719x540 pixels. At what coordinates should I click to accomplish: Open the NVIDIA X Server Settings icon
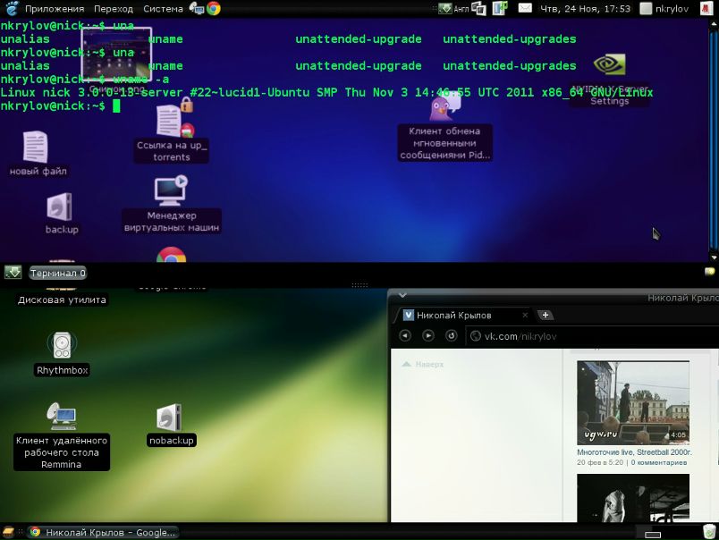[x=610, y=68]
